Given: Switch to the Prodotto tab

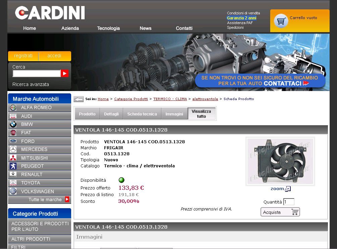Looking at the screenshot, I should pos(87,114).
